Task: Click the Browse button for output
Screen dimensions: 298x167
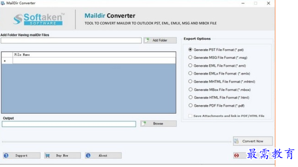Action: click(x=158, y=124)
